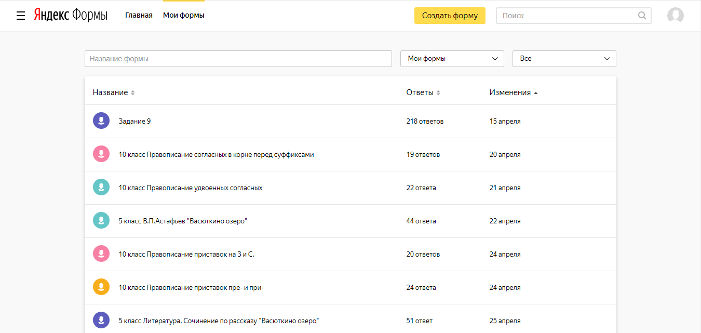The height and width of the screenshot is (333, 701).
Task: Expand the Мои формы filter dropdown
Action: (452, 59)
